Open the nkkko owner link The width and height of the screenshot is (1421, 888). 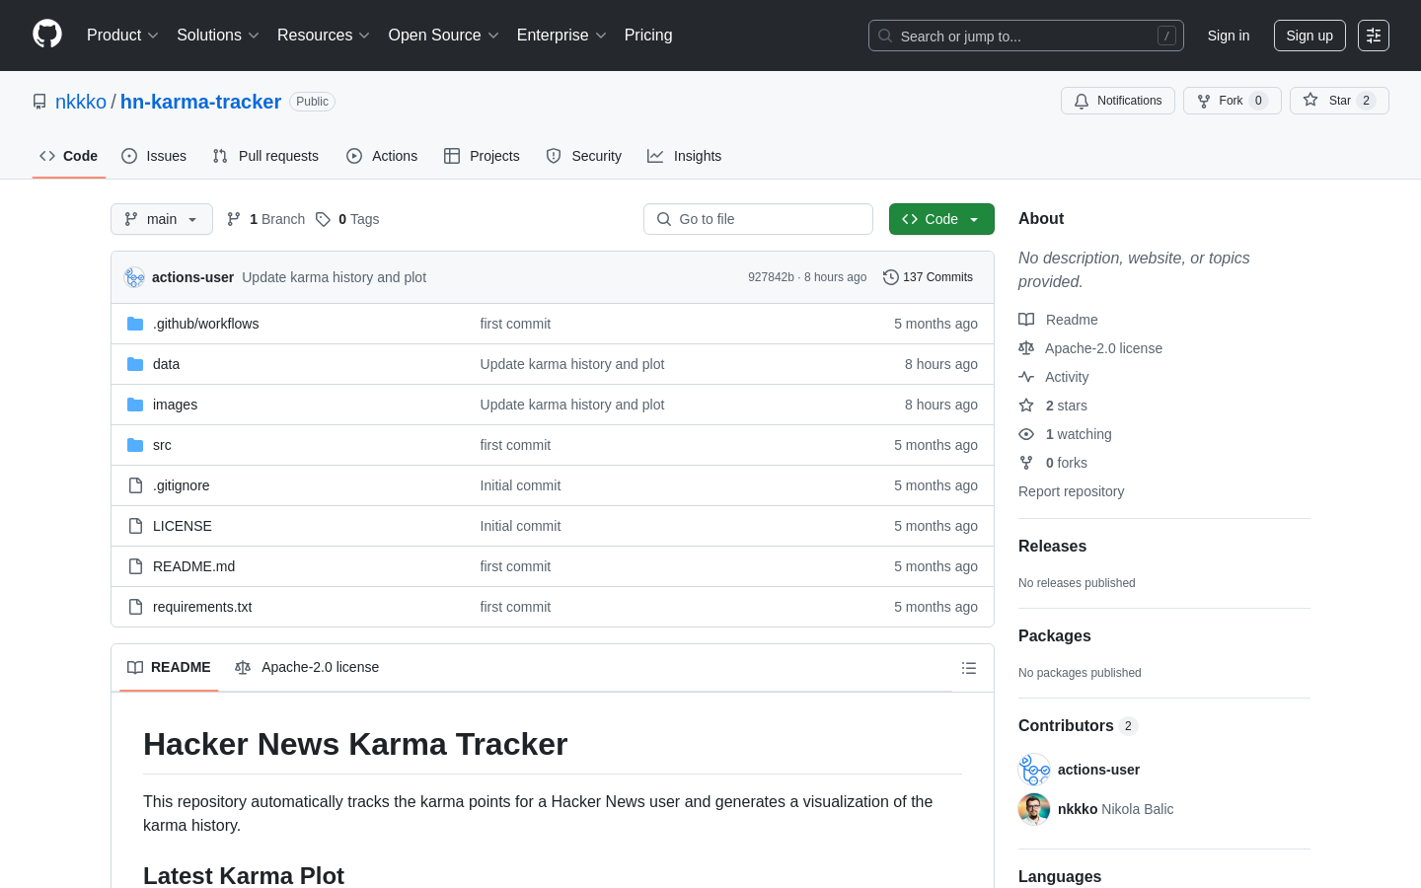coord(81,102)
